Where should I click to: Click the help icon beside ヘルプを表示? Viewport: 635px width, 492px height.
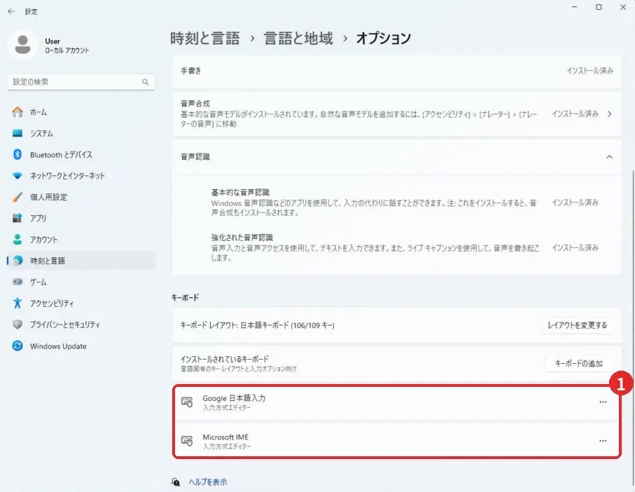(176, 482)
